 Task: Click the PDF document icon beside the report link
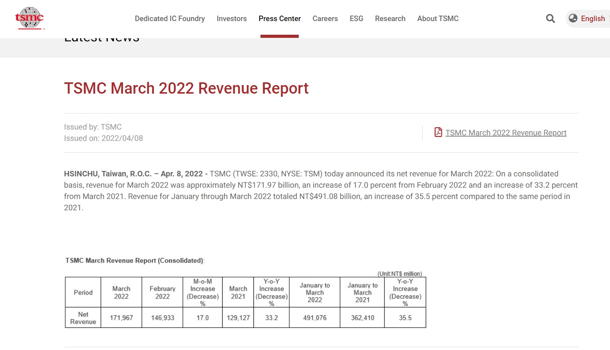click(x=438, y=132)
